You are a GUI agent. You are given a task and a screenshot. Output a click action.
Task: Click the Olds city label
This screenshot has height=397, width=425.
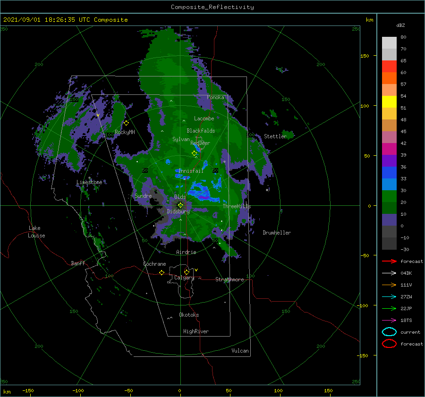tap(180, 197)
